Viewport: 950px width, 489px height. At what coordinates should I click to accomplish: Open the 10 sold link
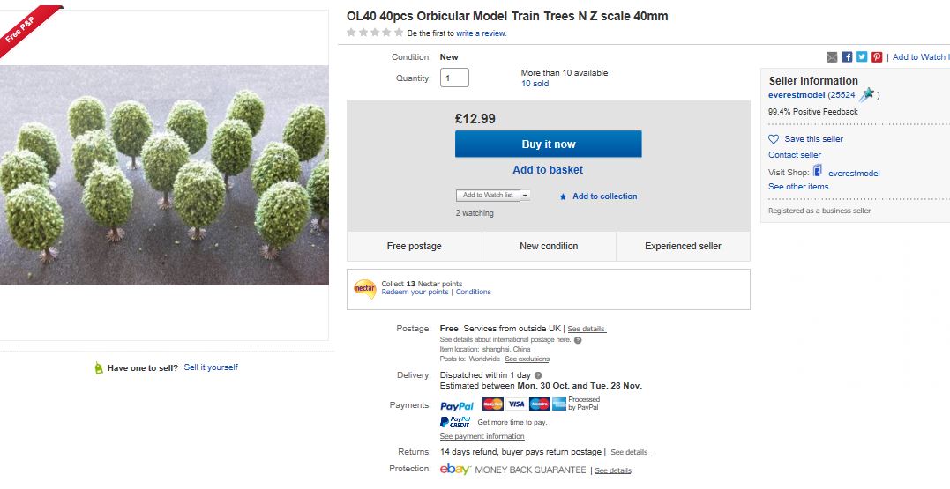[x=535, y=84]
